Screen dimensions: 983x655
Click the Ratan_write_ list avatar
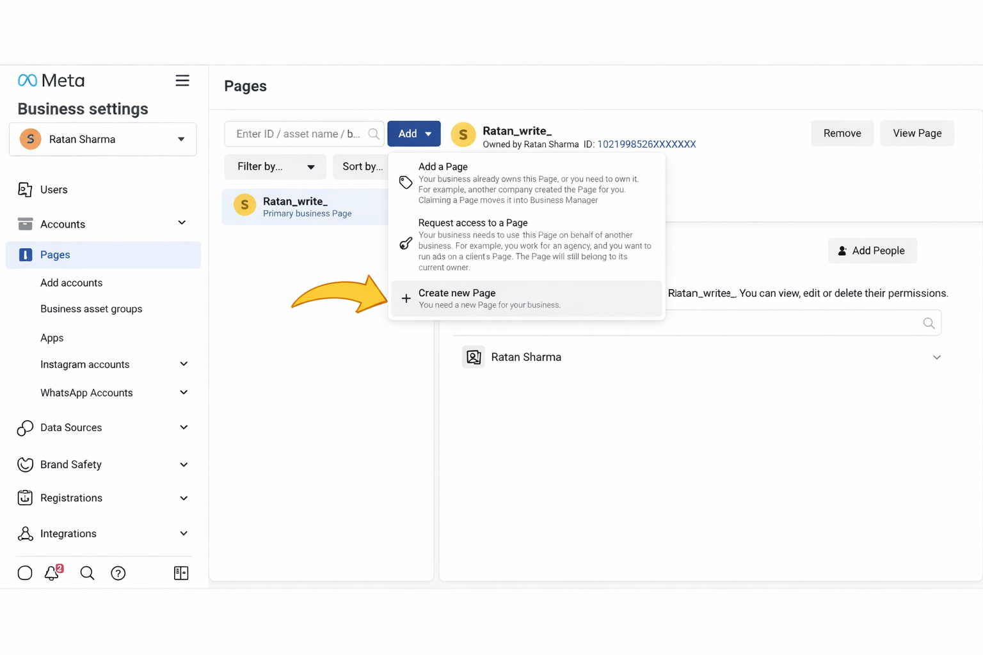click(244, 205)
